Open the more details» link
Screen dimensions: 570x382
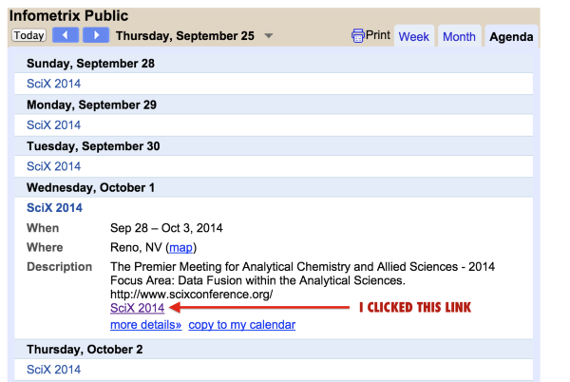(x=145, y=325)
